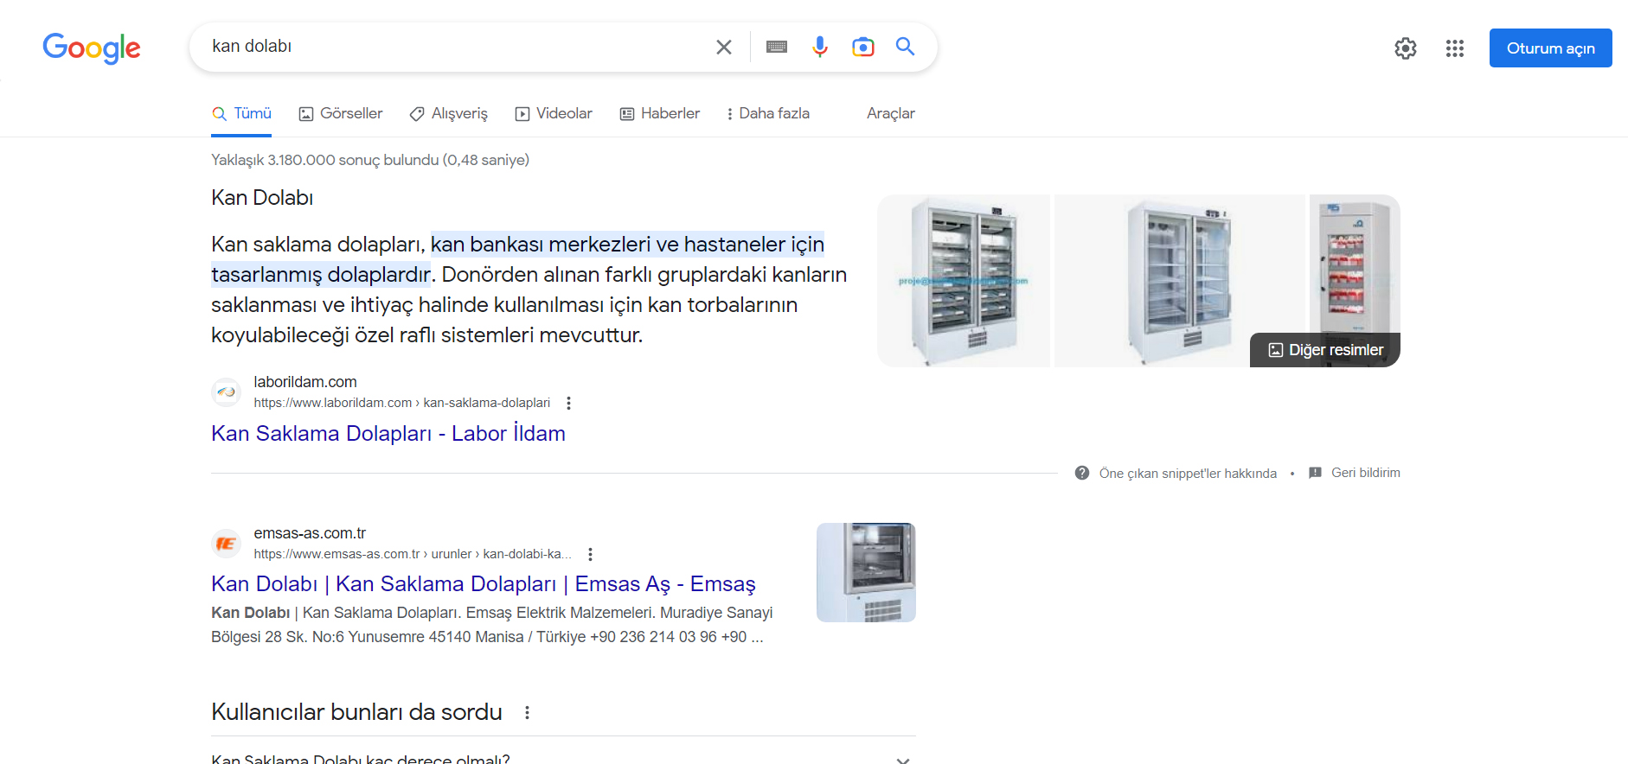Open Kan Saklama Dolapları - Labor İldam link
This screenshot has width=1628, height=764.
point(388,433)
